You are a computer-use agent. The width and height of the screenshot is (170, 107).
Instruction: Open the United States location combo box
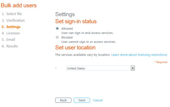click(101, 68)
